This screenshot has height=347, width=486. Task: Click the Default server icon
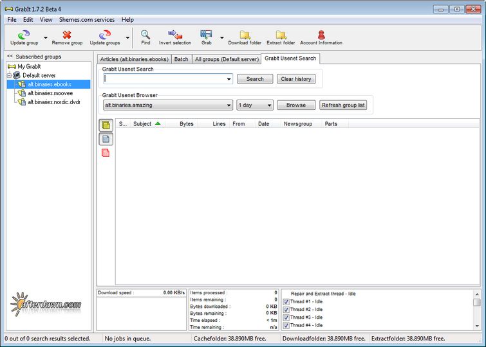point(17,75)
